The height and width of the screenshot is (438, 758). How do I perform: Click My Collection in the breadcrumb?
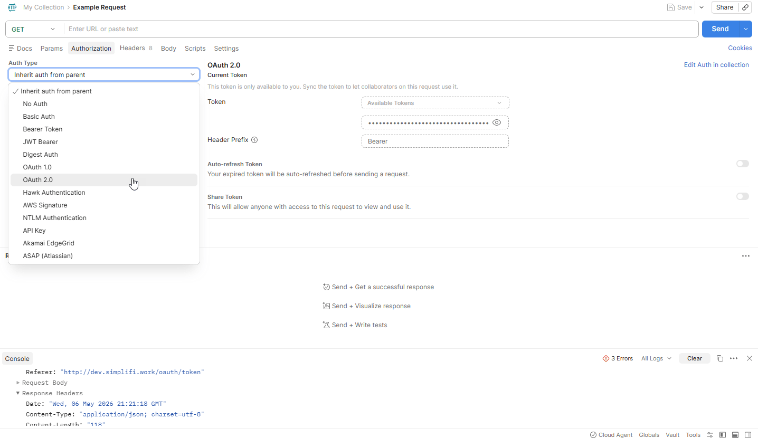43,7
